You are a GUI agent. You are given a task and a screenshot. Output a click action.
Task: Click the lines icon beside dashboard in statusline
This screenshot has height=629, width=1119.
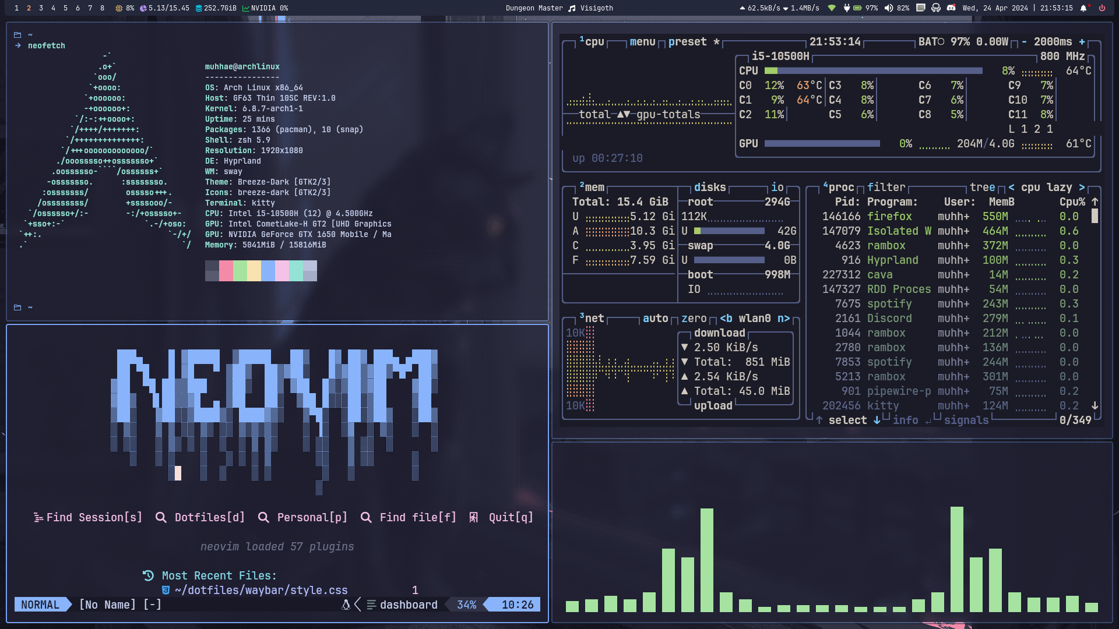click(x=371, y=605)
